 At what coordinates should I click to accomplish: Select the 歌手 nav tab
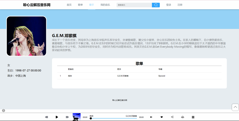click(x=92, y=5)
